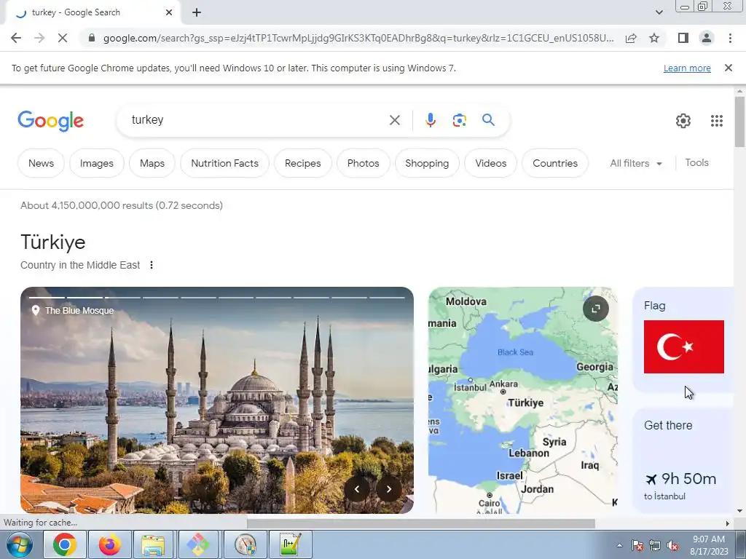Open Chrome from the taskbar
This screenshot has height=559, width=746.
(x=65, y=544)
